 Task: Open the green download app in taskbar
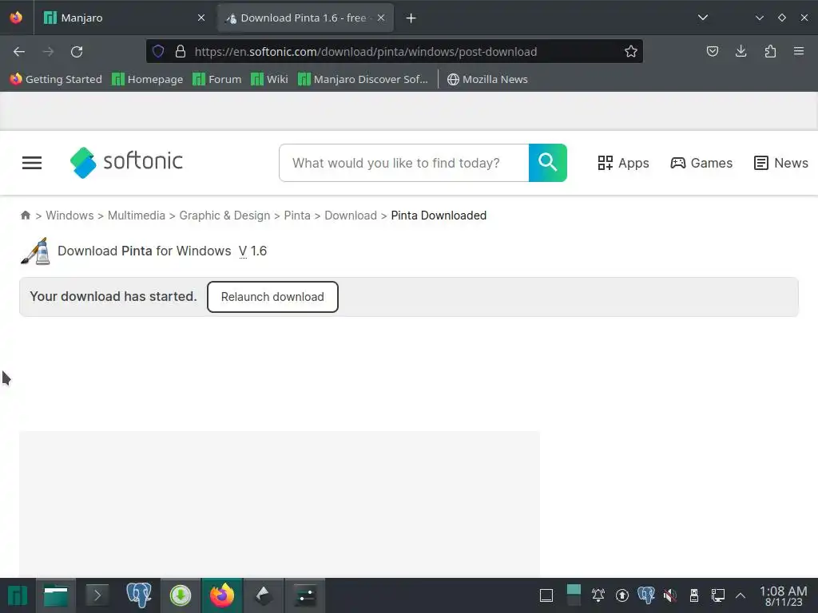pyautogui.click(x=181, y=595)
